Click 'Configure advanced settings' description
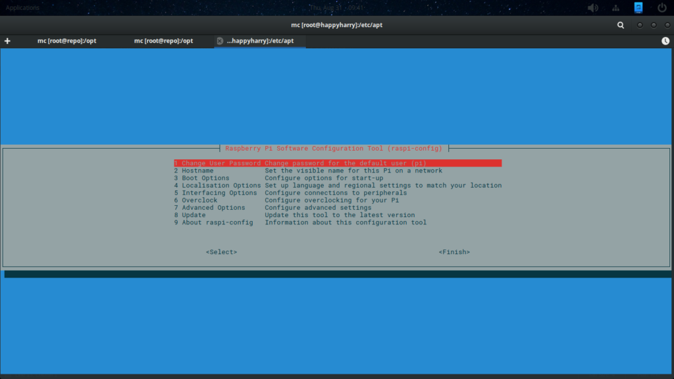 click(x=318, y=207)
